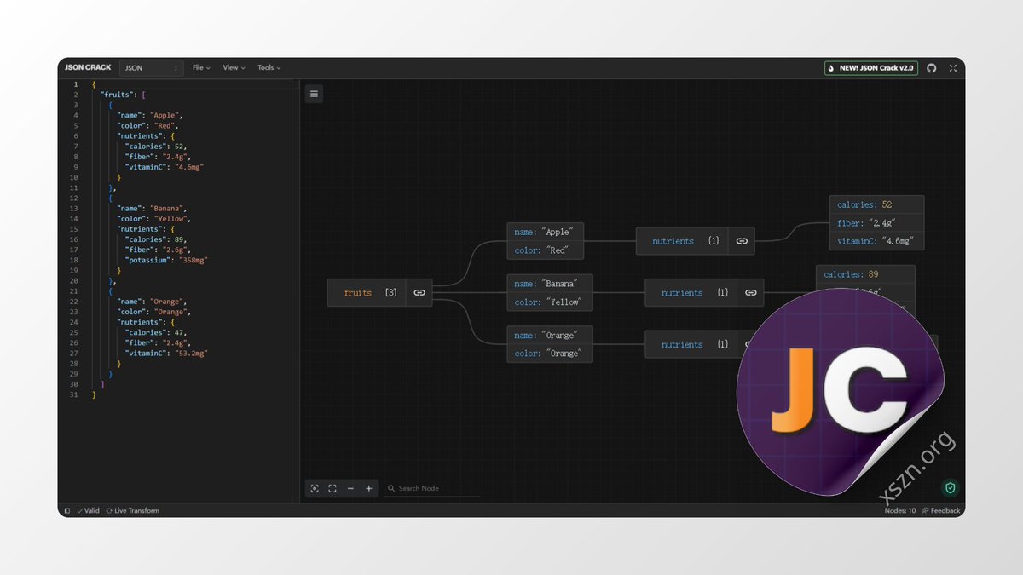Open the View menu
1023x575 pixels.
pyautogui.click(x=234, y=68)
